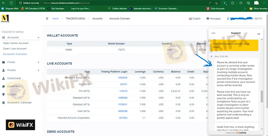Image resolution: width=268 pixels, height=136 pixels.
Task: Open trading login 129111
Action: click(123, 84)
